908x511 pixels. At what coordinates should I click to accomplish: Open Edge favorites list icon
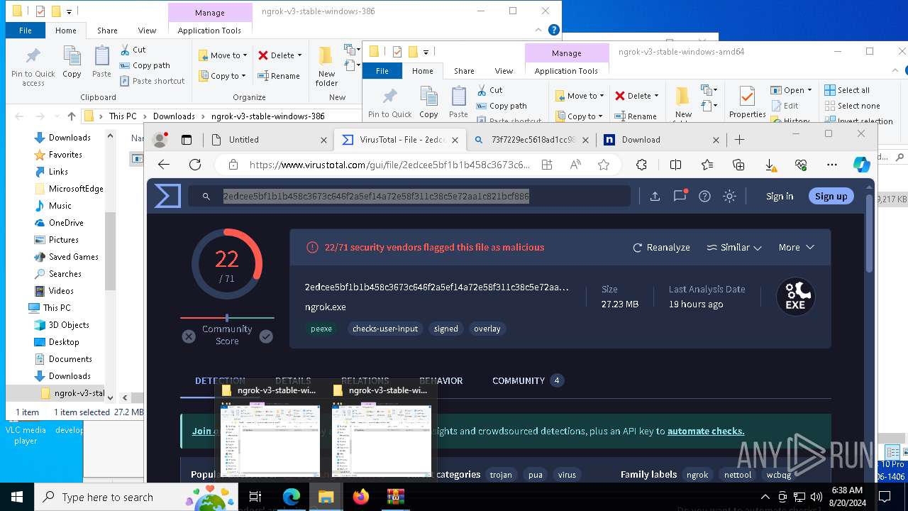[707, 165]
